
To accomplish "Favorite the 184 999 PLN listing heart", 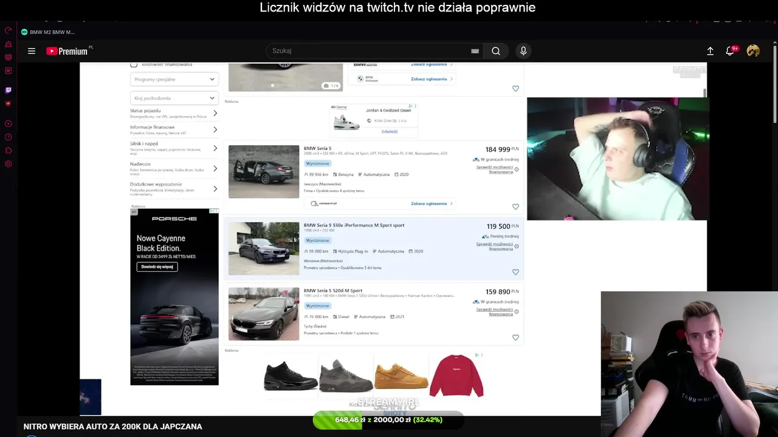I will [x=515, y=206].
